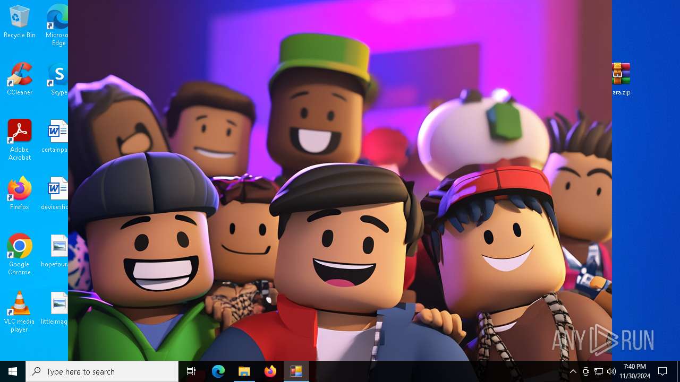Select the hopefour image file icon
Viewport: 680px width, 382px height.
click(x=55, y=251)
